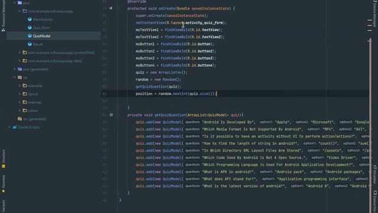Fold the getQuizQuestion method in gutter

pyautogui.click(x=118, y=115)
